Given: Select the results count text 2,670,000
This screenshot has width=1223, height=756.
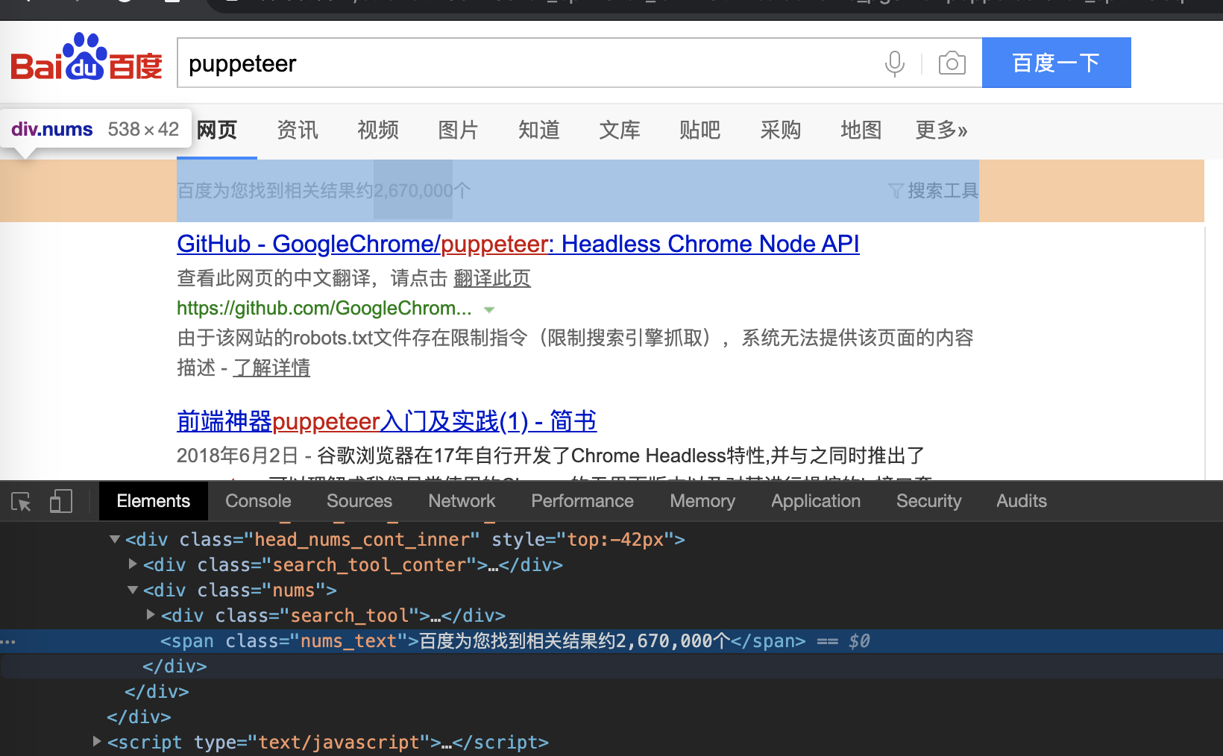Looking at the screenshot, I should click(x=413, y=191).
